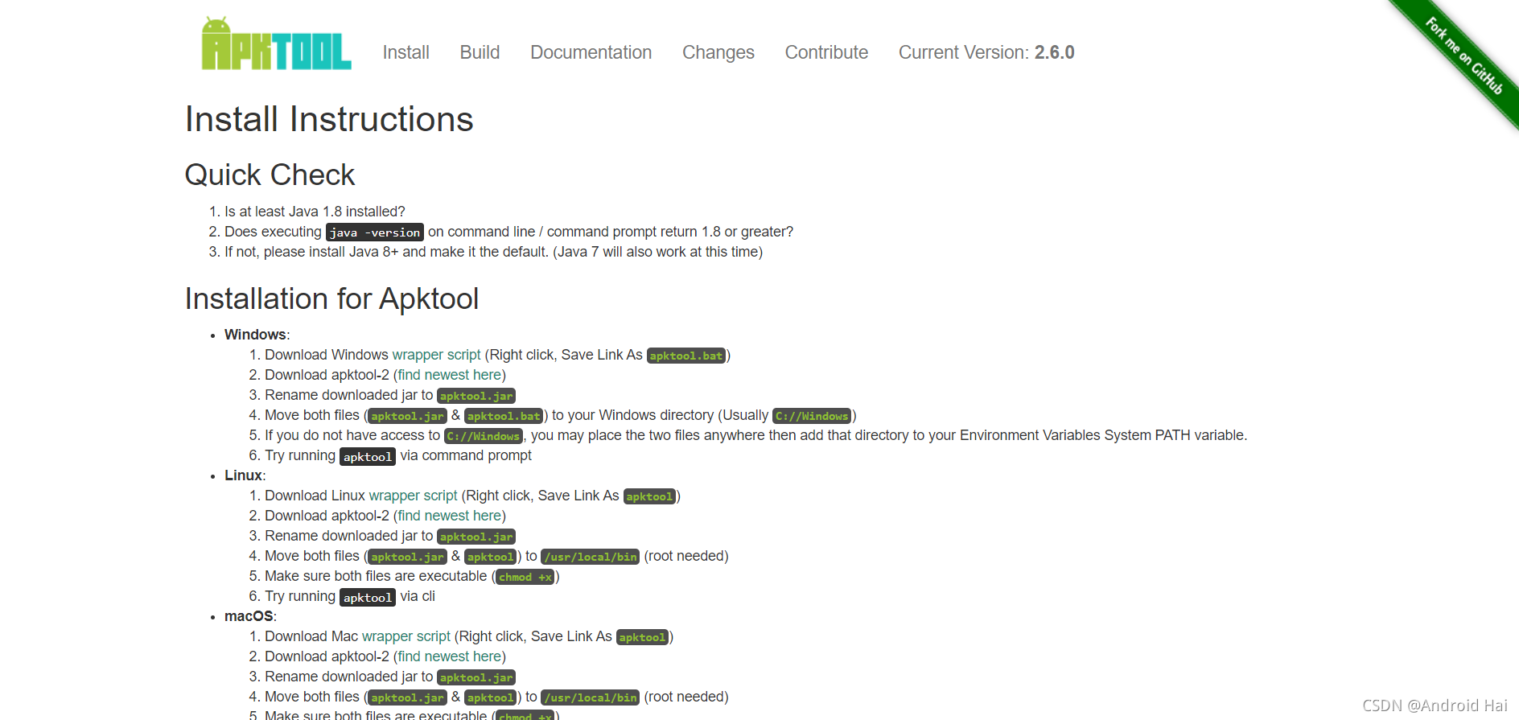Open the Contribute page
This screenshot has width=1519, height=720.
[826, 52]
